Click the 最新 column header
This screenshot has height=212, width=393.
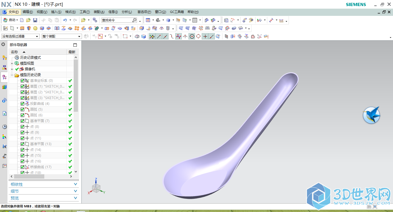tap(72, 52)
